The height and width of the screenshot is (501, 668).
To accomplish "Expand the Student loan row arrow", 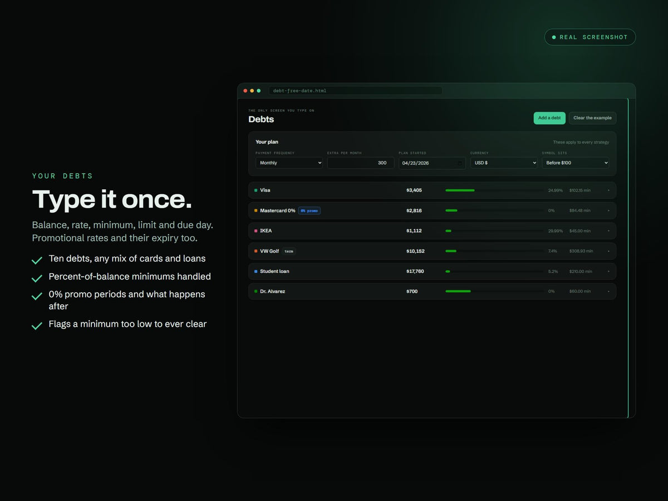I will tap(608, 271).
